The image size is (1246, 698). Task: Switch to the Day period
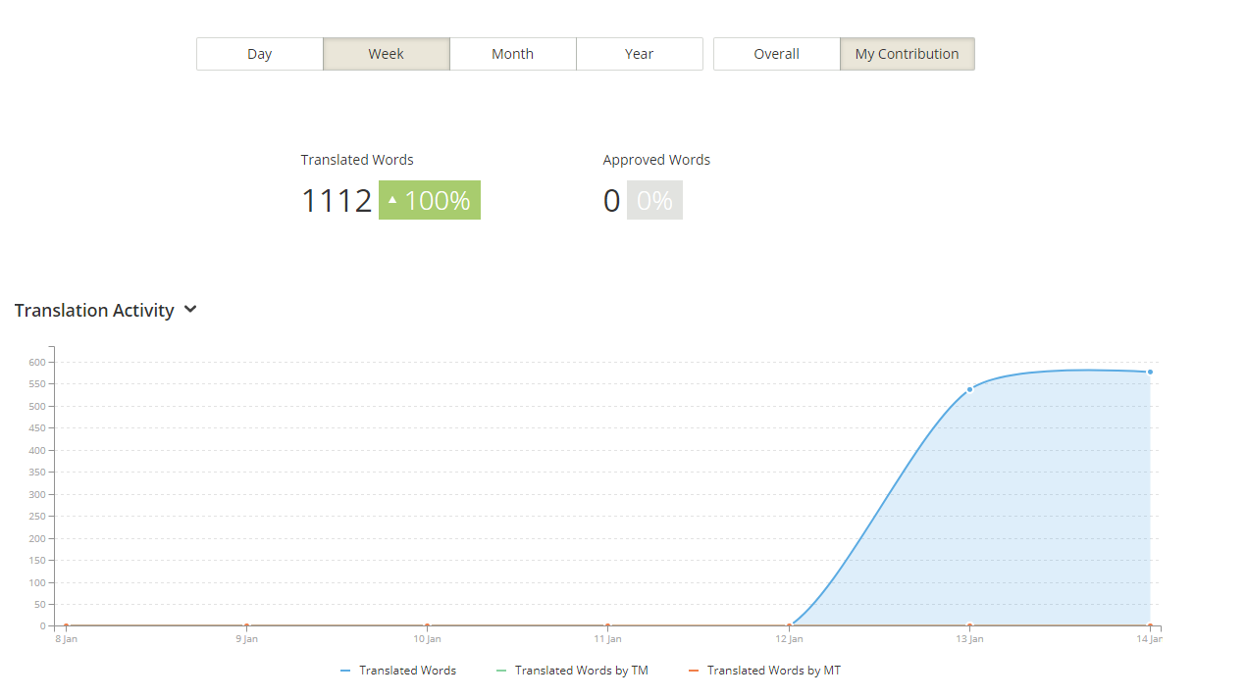(x=260, y=54)
